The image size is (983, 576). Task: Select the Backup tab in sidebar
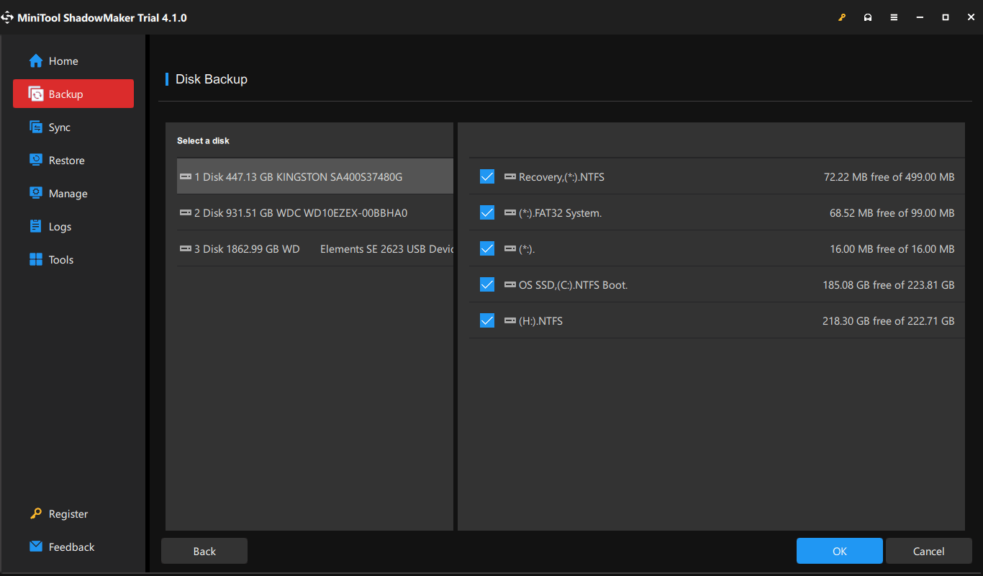[73, 94]
